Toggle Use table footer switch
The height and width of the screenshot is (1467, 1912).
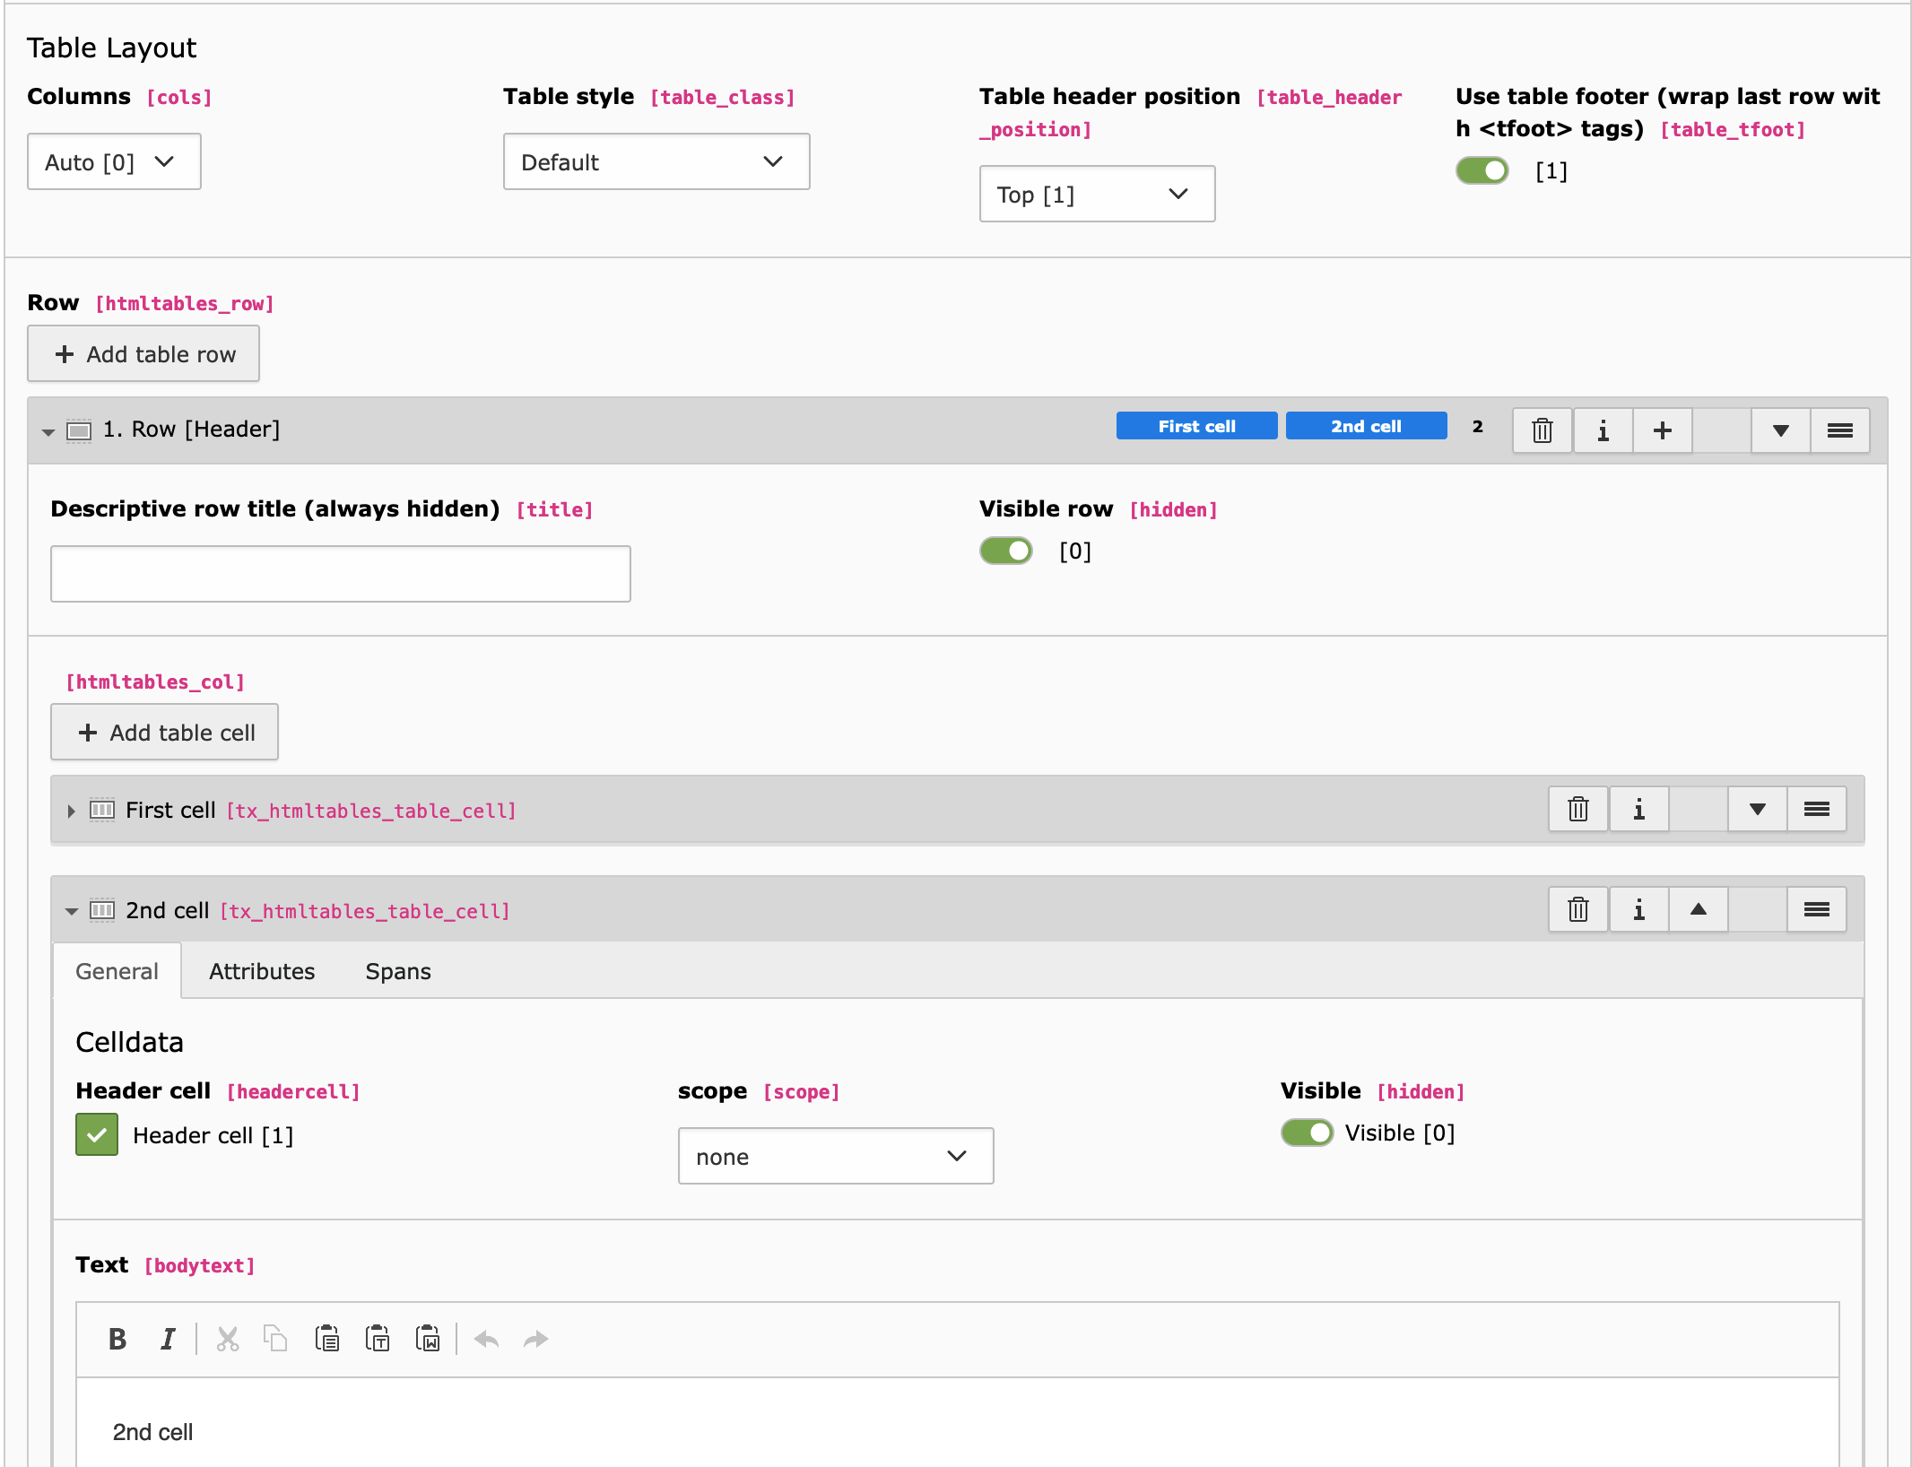(x=1482, y=170)
